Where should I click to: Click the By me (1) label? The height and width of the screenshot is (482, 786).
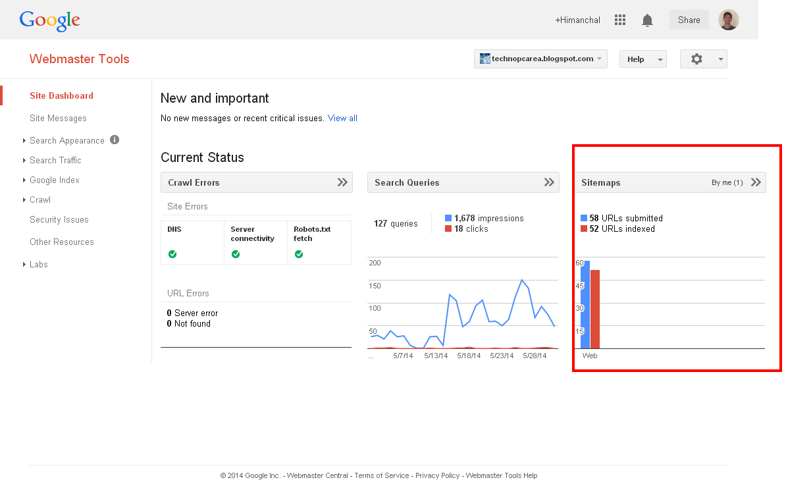click(727, 182)
